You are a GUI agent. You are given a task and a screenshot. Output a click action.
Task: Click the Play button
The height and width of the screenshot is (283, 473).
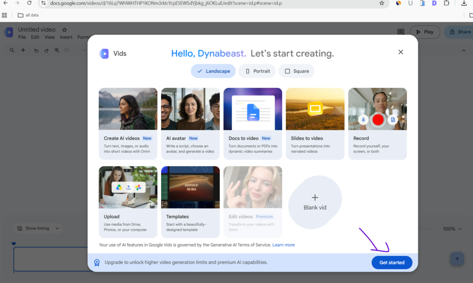pos(425,32)
